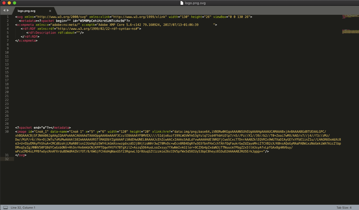The height and width of the screenshot is (210, 359).
Task: Open the Tab Size: 4 menu
Action: point(344,208)
